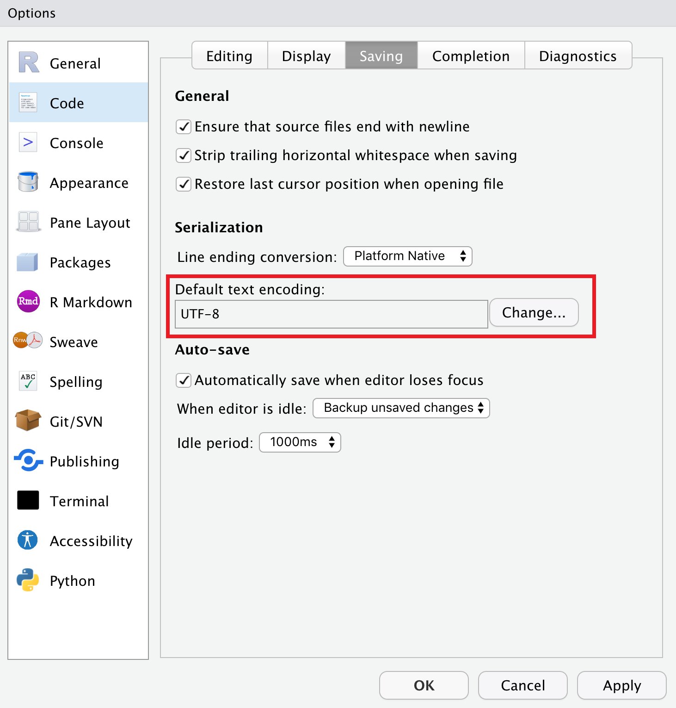Image resolution: width=676 pixels, height=708 pixels.
Task: Click the Packages box icon
Action: [x=28, y=262]
